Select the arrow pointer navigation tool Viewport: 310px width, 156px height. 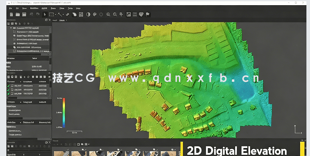pyautogui.click(x=45, y=14)
